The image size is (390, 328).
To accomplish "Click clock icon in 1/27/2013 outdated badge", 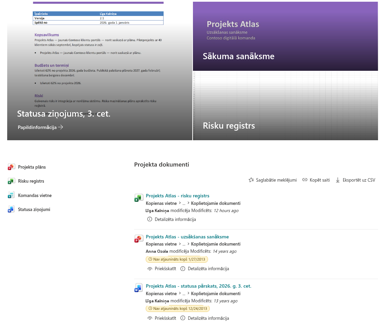I will pyautogui.click(x=150, y=259).
